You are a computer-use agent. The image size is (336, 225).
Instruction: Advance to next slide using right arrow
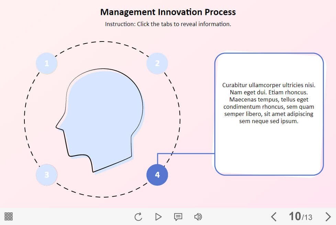(x=328, y=217)
